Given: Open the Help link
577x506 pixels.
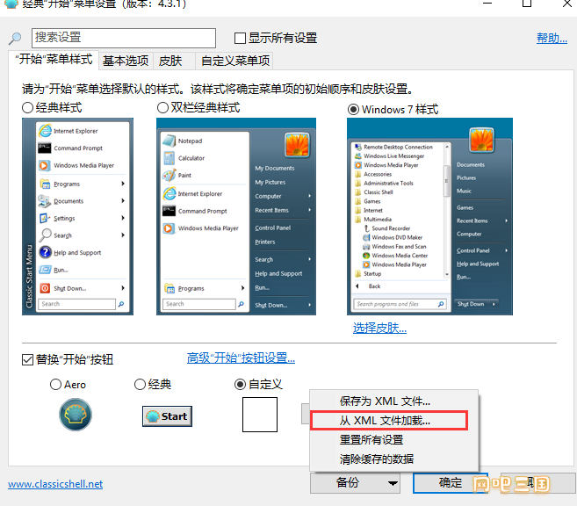Looking at the screenshot, I should tap(552, 38).
